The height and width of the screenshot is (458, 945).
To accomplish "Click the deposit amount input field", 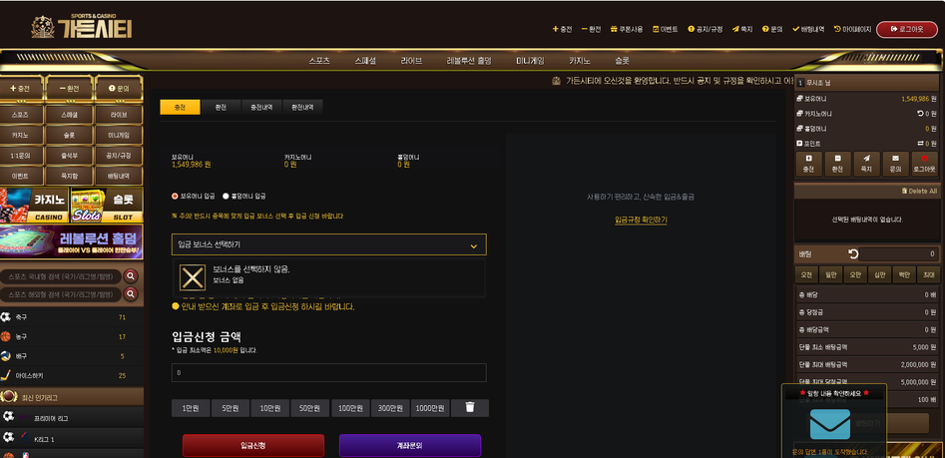I will point(328,372).
